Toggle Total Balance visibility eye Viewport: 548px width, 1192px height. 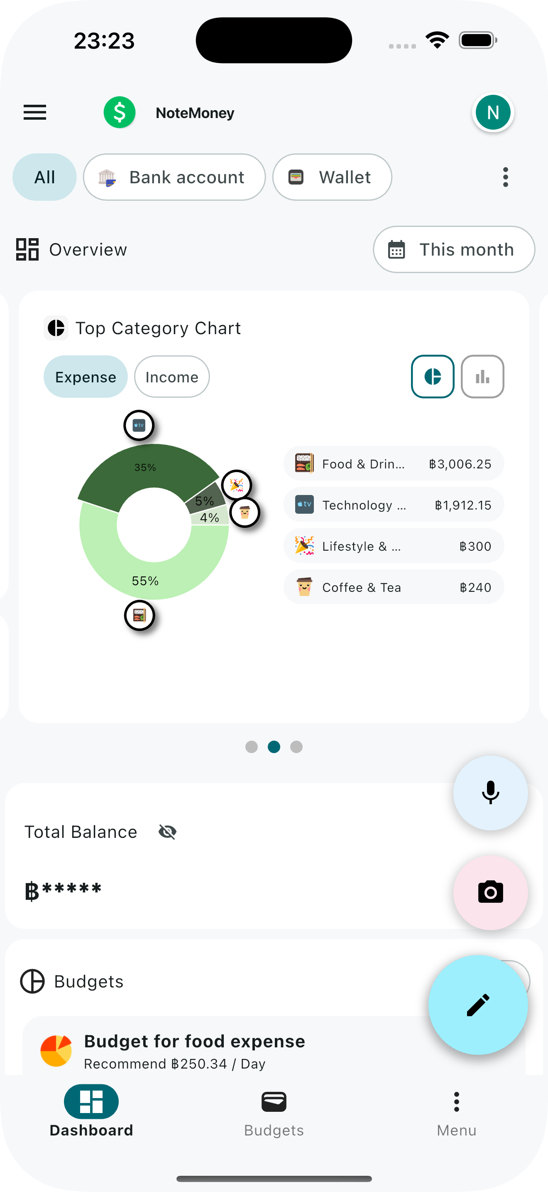click(x=167, y=832)
